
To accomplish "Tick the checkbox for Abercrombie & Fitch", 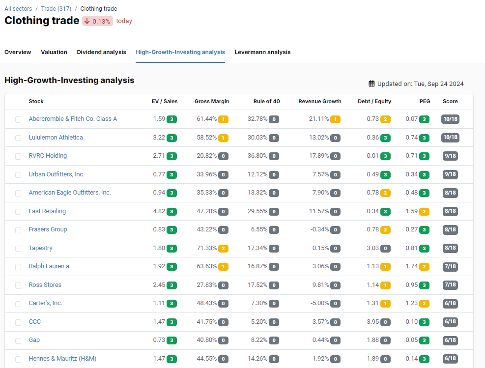I will click(x=18, y=119).
